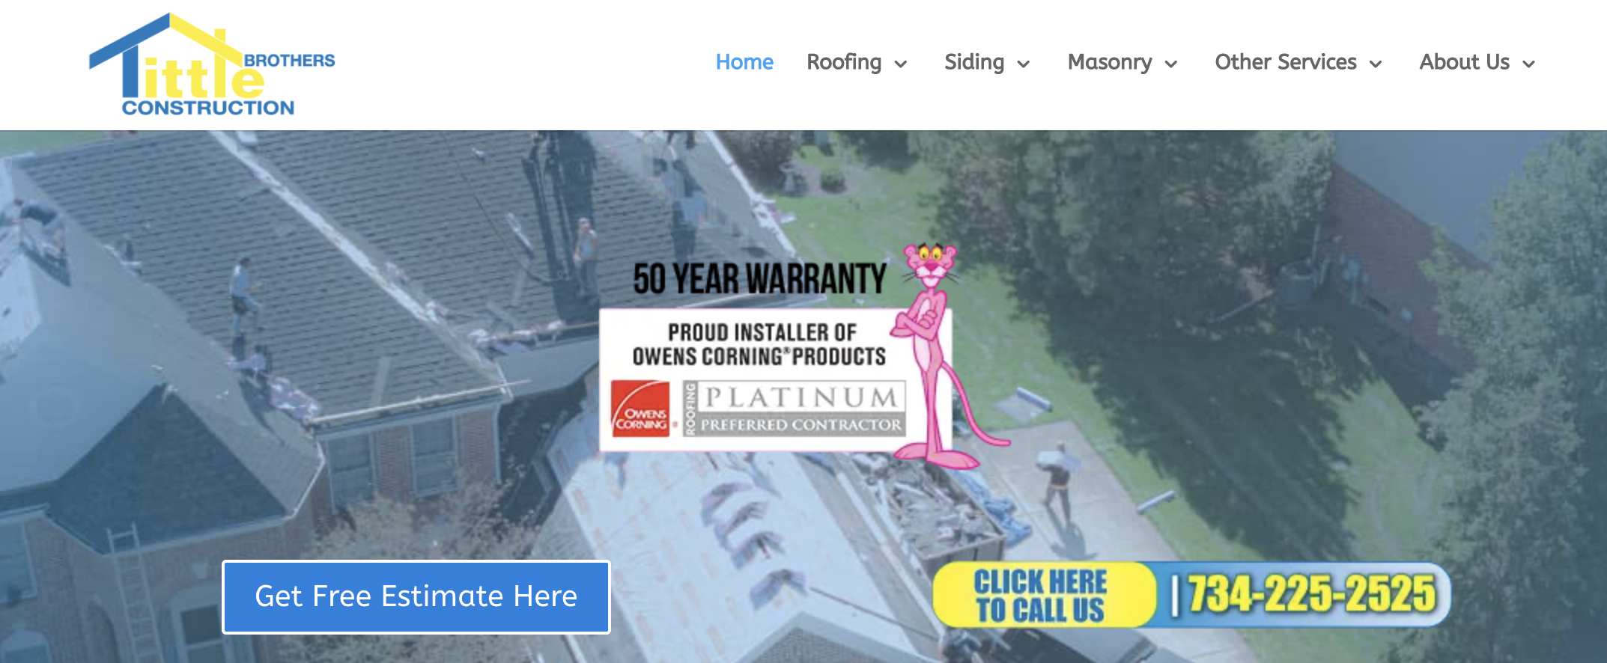This screenshot has height=663, width=1607.
Task: Click the Proud Installer of Owens Corning text
Action: 759,344
